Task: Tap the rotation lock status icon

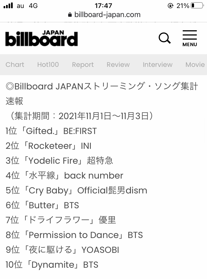Action: 170,6
